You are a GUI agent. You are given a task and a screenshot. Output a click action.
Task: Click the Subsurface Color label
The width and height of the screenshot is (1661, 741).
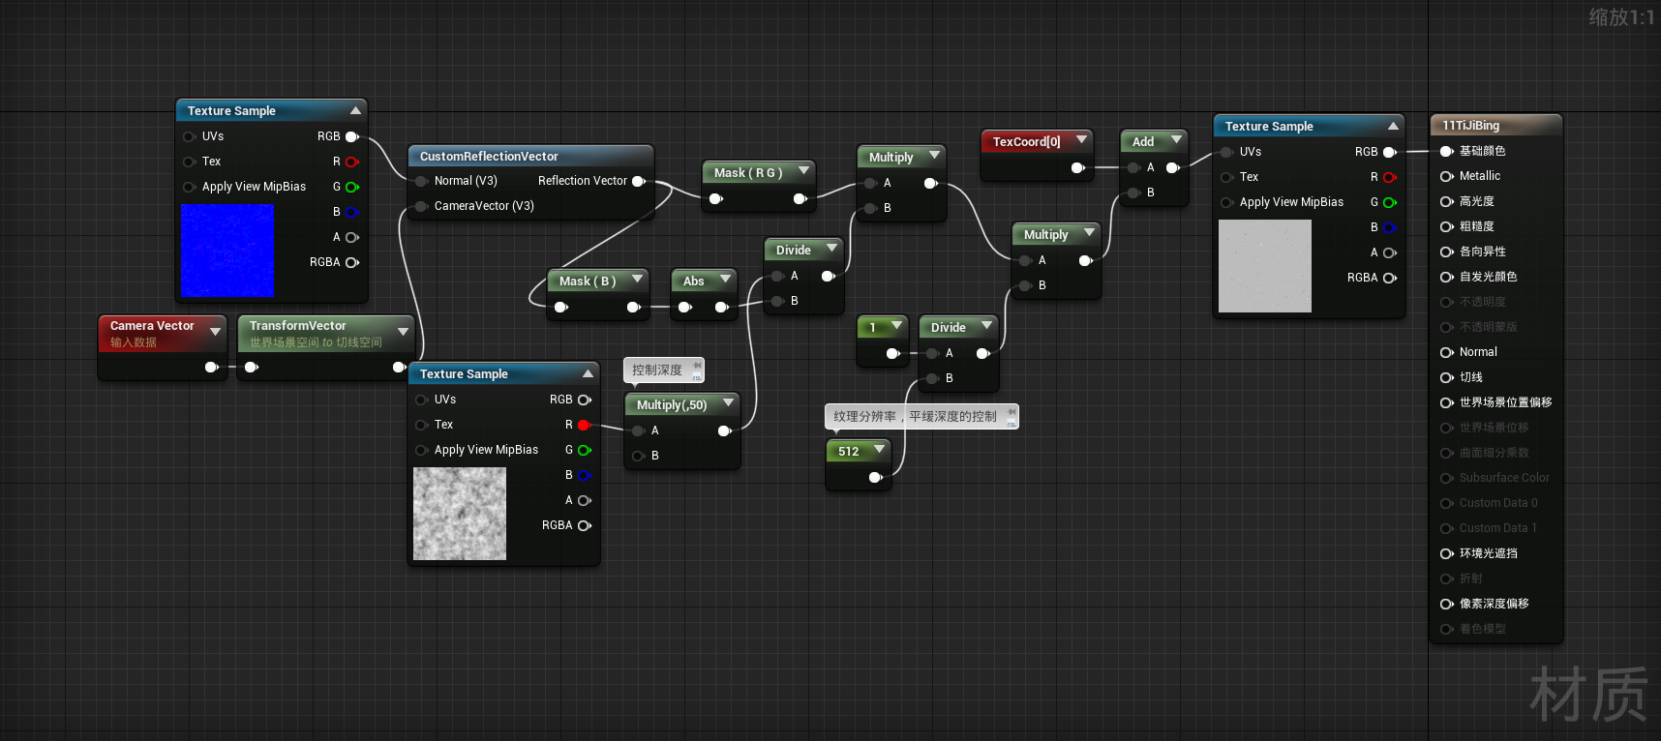point(1504,478)
